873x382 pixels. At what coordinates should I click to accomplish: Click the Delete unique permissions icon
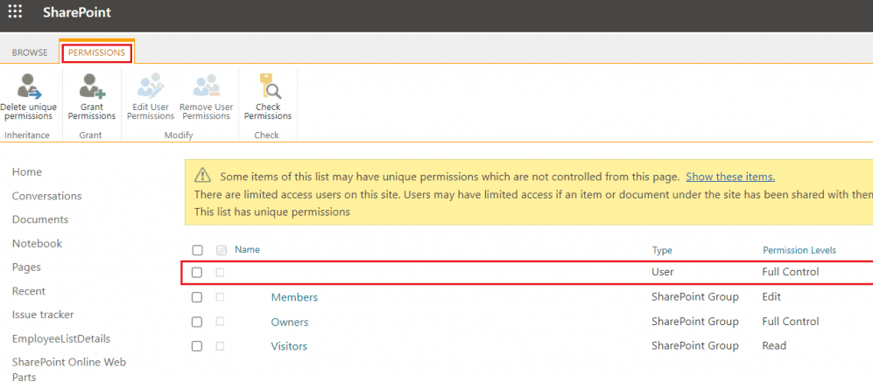27,86
